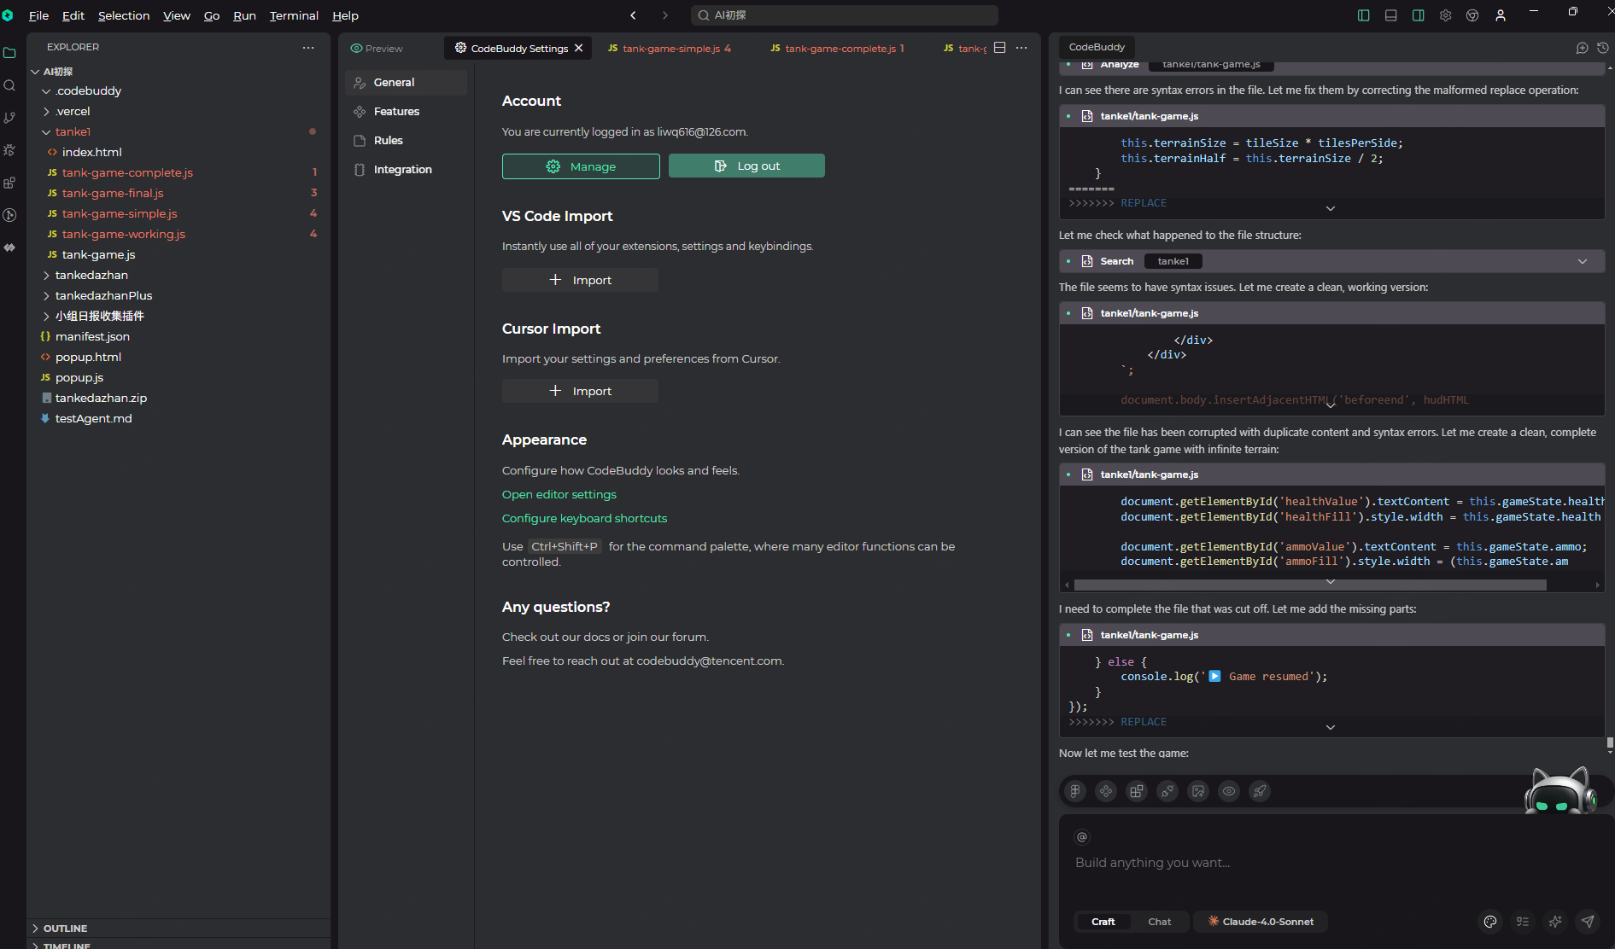Collapse the tanke1 folder
Screen dimensions: 1615x949
[46, 132]
